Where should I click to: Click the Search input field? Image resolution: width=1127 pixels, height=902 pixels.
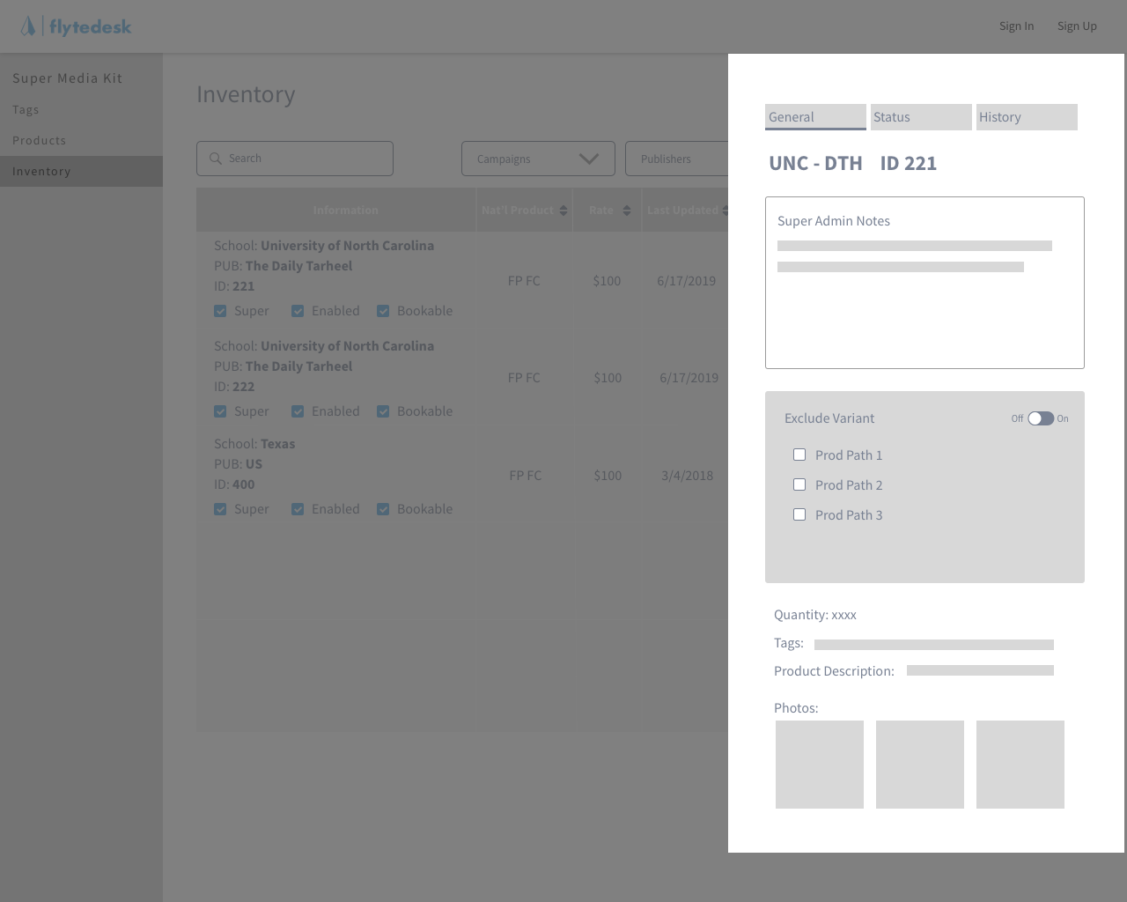pyautogui.click(x=295, y=159)
